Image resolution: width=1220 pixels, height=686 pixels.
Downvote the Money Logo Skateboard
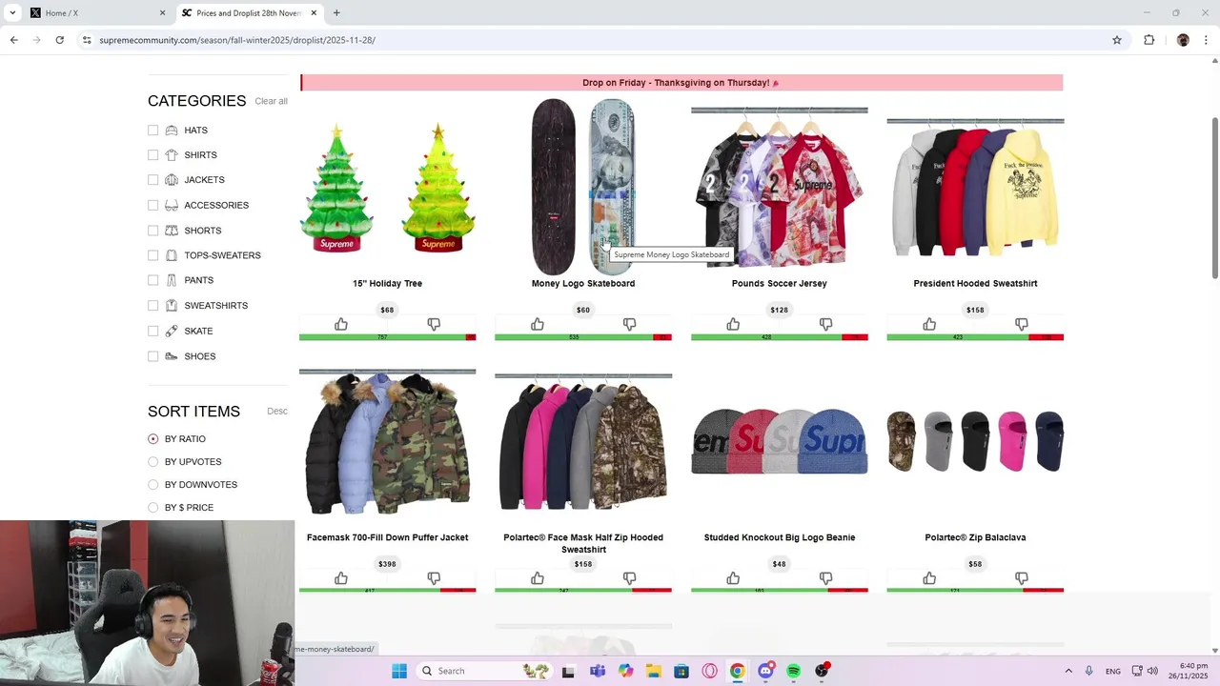[x=629, y=325]
